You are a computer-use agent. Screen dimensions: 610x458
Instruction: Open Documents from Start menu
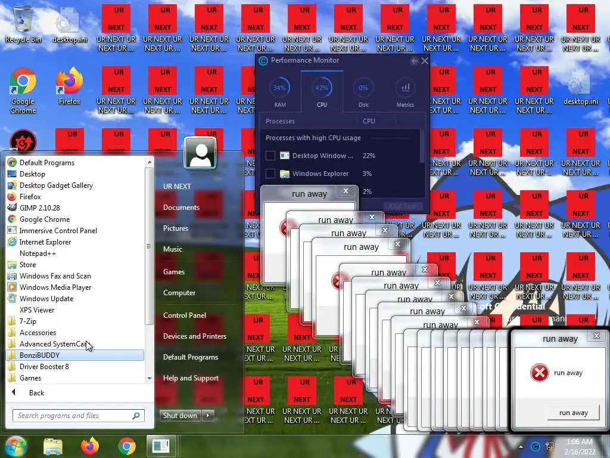[181, 208]
